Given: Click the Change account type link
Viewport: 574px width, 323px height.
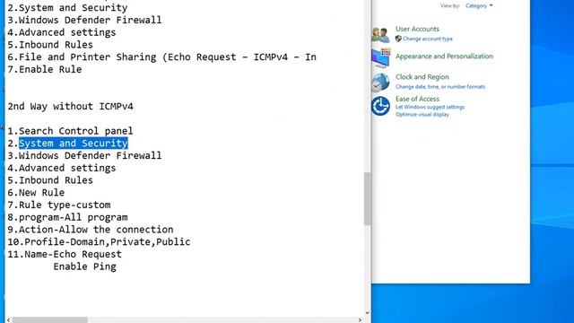Looking at the screenshot, I should 428,39.
